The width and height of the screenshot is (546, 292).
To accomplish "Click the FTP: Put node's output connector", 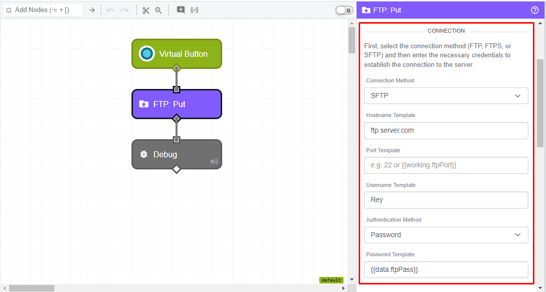I will click(177, 119).
